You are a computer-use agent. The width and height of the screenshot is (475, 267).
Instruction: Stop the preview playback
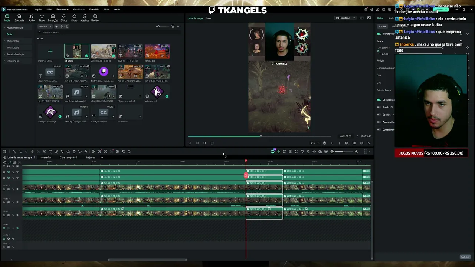tap(212, 143)
